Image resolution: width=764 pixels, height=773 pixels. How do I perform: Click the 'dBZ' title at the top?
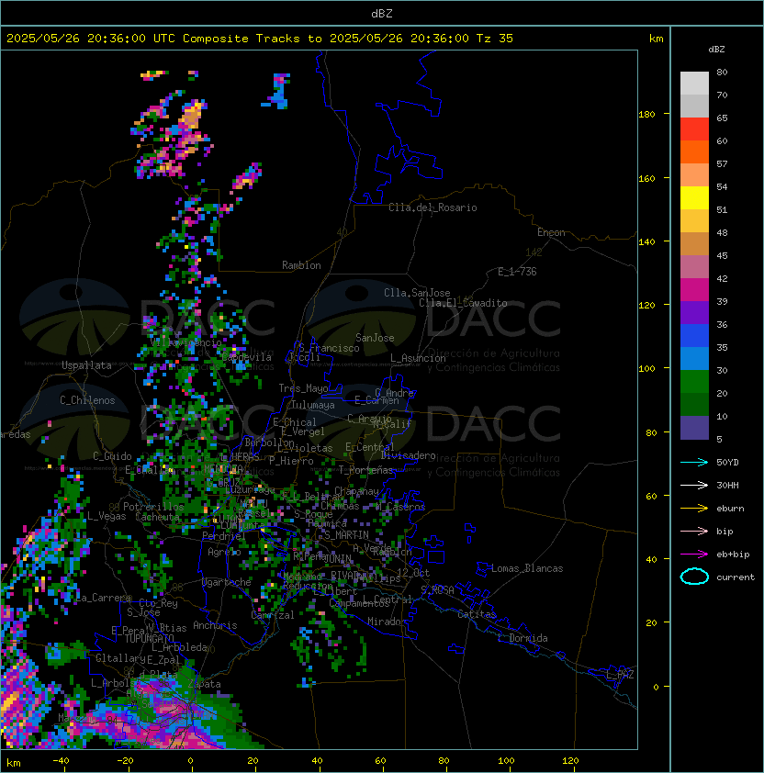click(x=382, y=14)
